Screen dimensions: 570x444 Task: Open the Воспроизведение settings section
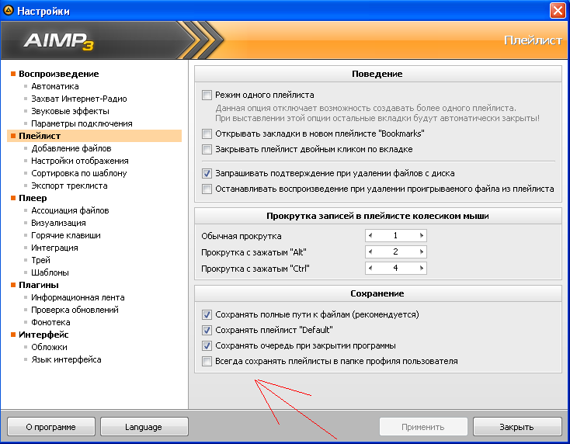click(58, 74)
